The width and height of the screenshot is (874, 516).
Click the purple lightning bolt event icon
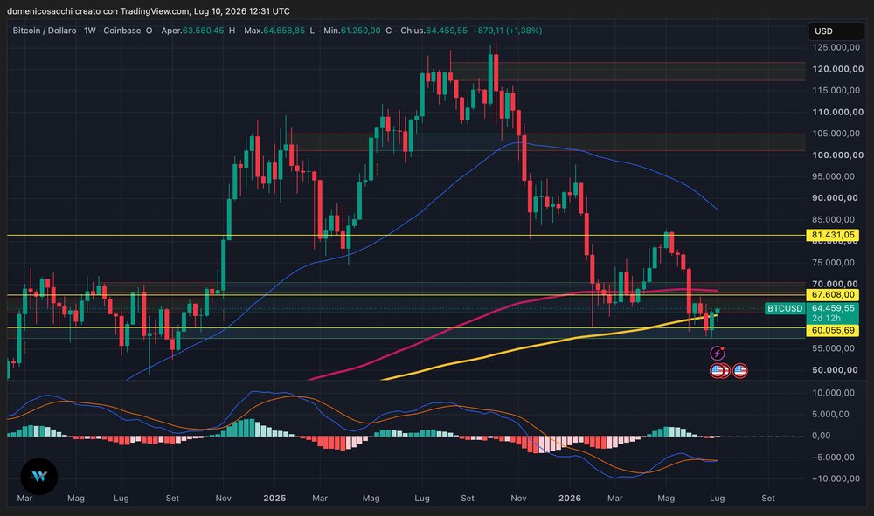click(718, 353)
